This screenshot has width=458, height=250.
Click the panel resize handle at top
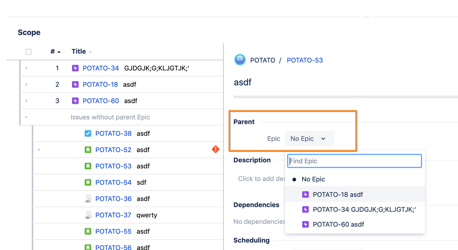coord(366,17)
